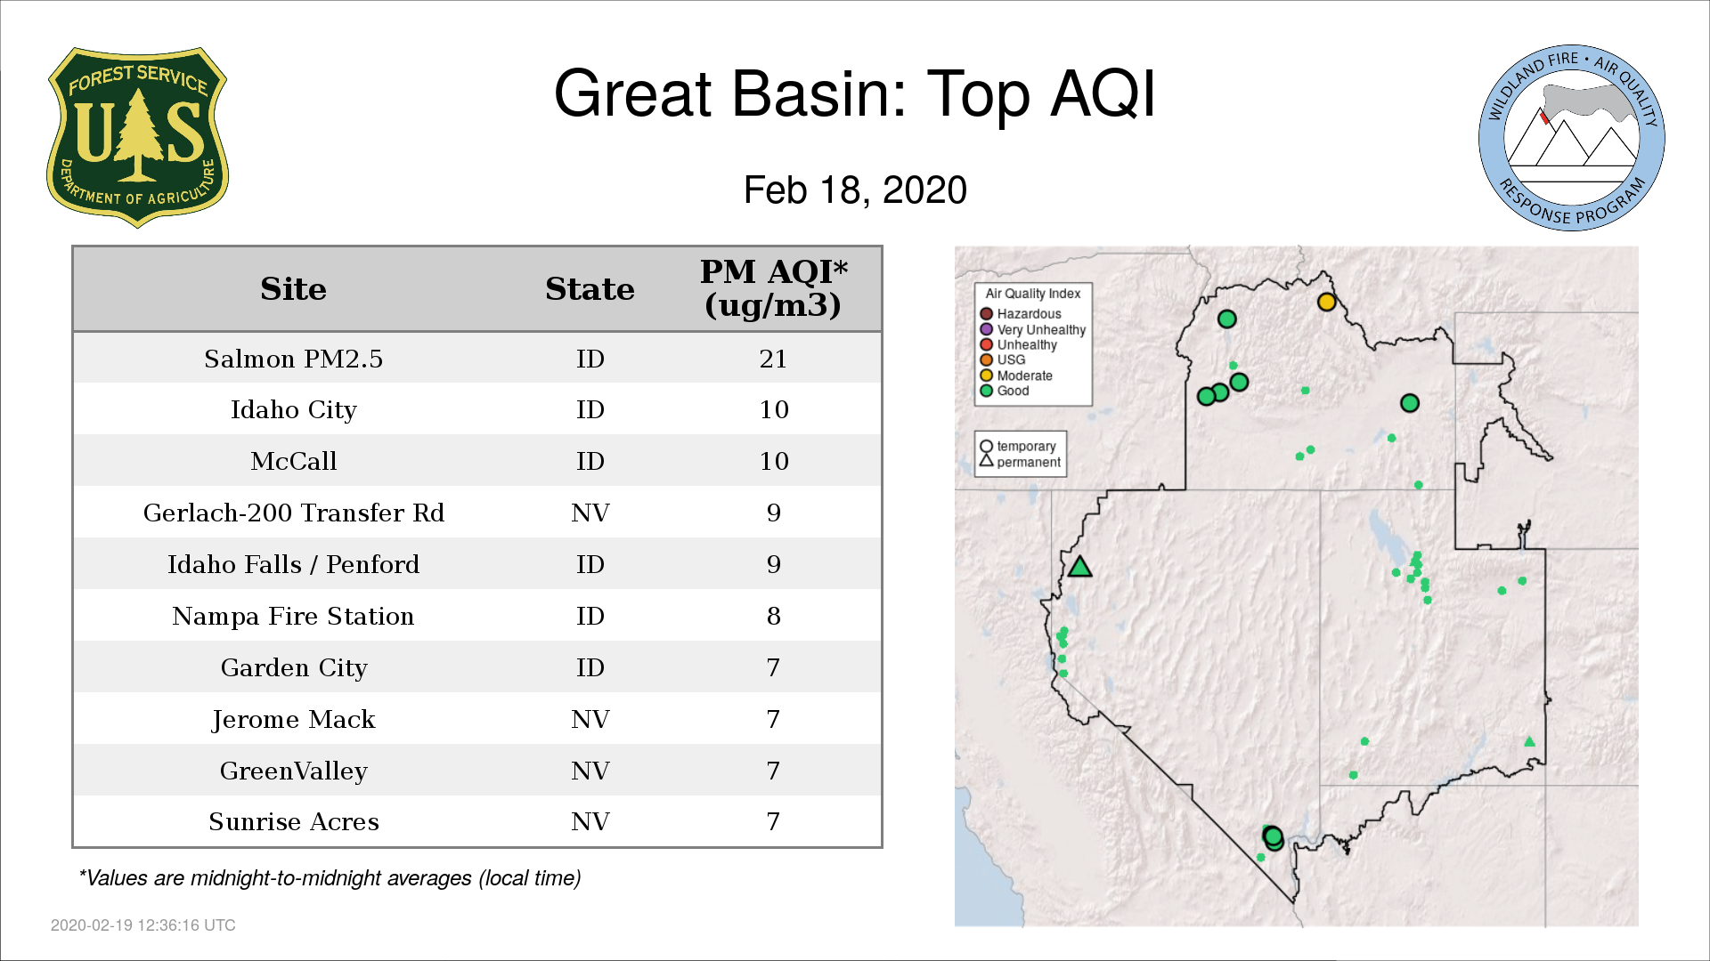Select the 'GreenValley' site cell
Image resolution: width=1710 pixels, height=961 pixels.
pyautogui.click(x=293, y=771)
